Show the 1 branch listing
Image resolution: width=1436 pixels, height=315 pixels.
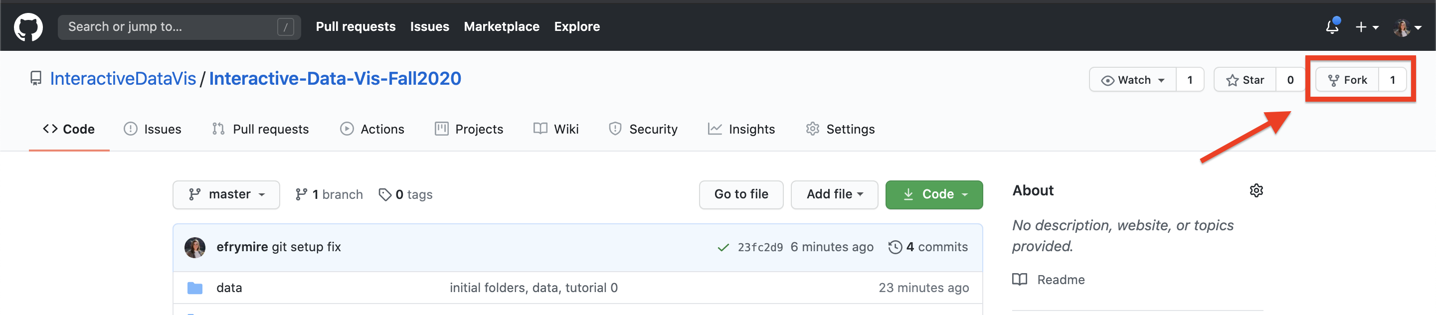(330, 194)
